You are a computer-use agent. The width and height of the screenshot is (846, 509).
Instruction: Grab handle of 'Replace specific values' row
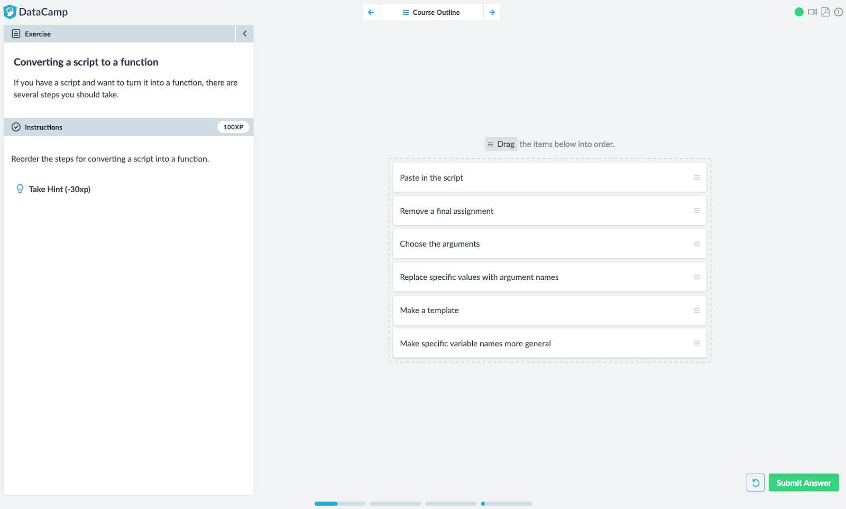(x=696, y=277)
